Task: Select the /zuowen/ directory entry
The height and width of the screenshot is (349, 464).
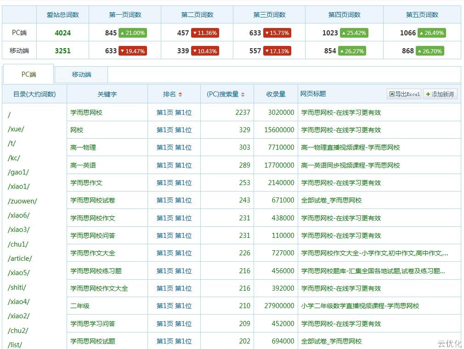Action: (23, 201)
